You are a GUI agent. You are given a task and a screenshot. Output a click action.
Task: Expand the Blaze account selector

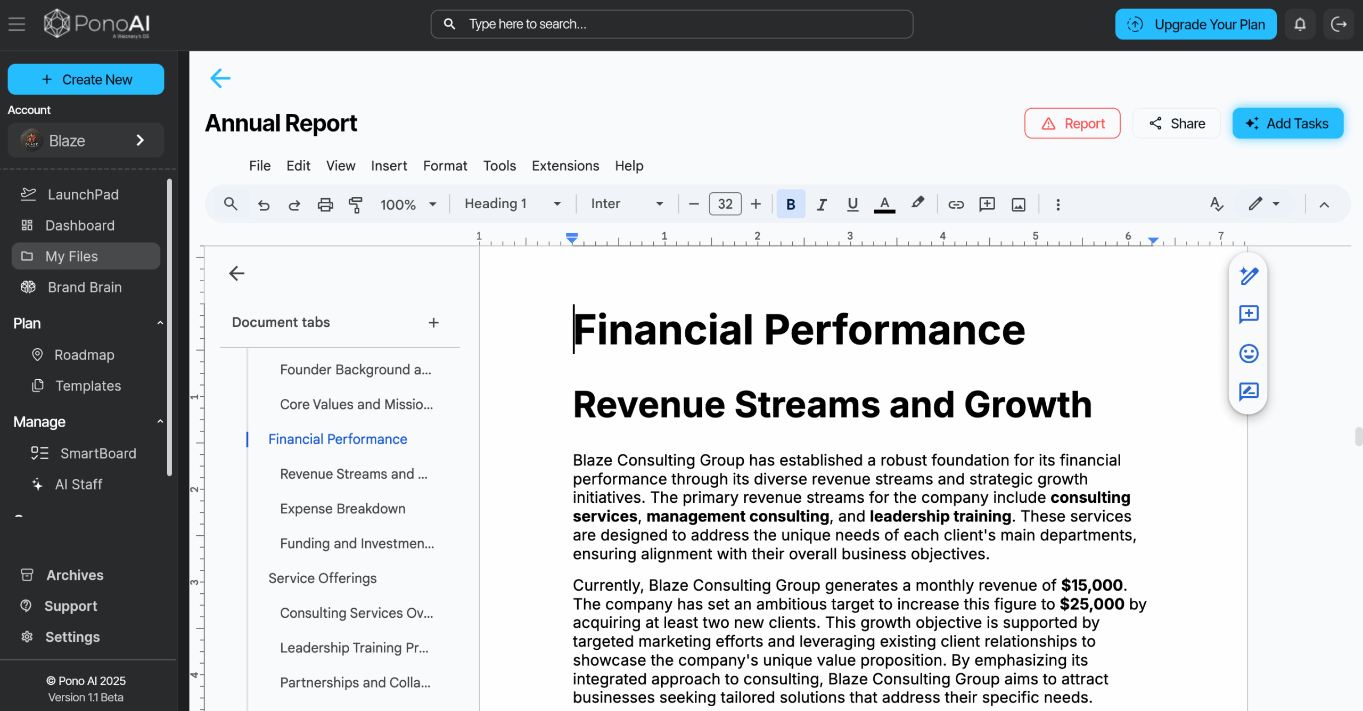click(x=86, y=140)
